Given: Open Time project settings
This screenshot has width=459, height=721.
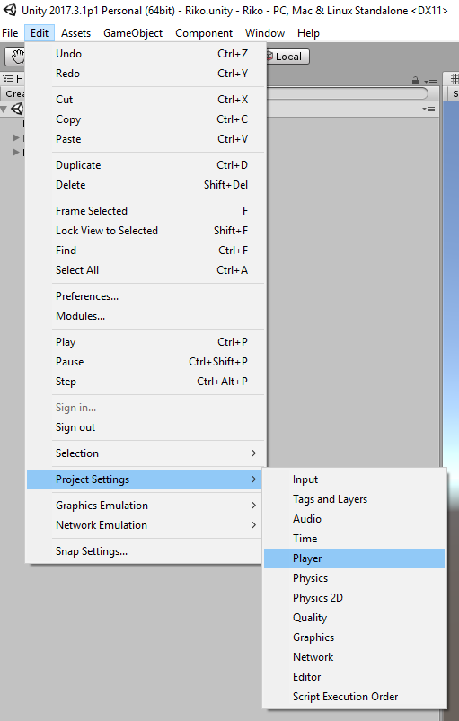Looking at the screenshot, I should pos(354,539).
